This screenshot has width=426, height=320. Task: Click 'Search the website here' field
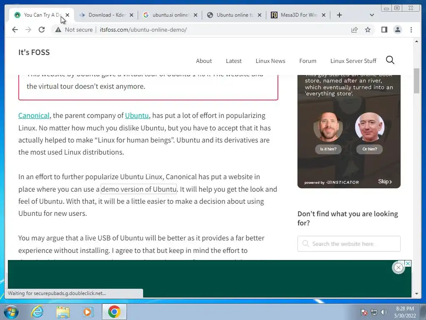point(349,244)
